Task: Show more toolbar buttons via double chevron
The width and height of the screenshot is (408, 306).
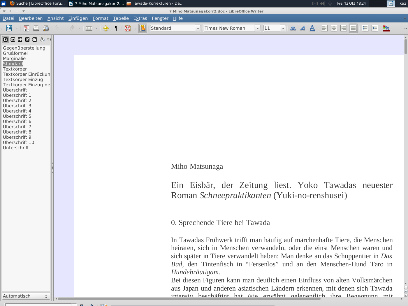Action: (x=405, y=28)
